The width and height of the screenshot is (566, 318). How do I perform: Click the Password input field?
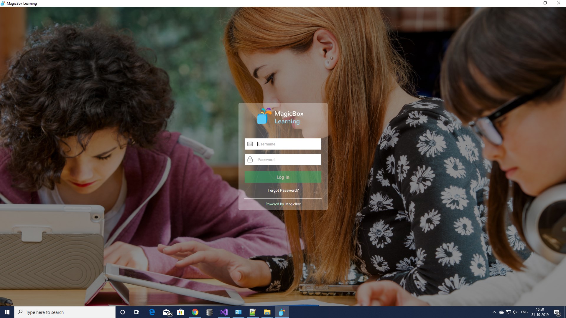click(x=288, y=160)
